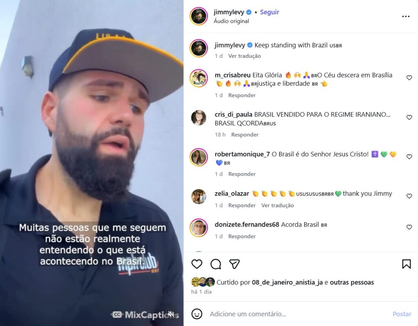Open the three-dots more options menu
Screen dimensions: 418x326
tap(406, 16)
